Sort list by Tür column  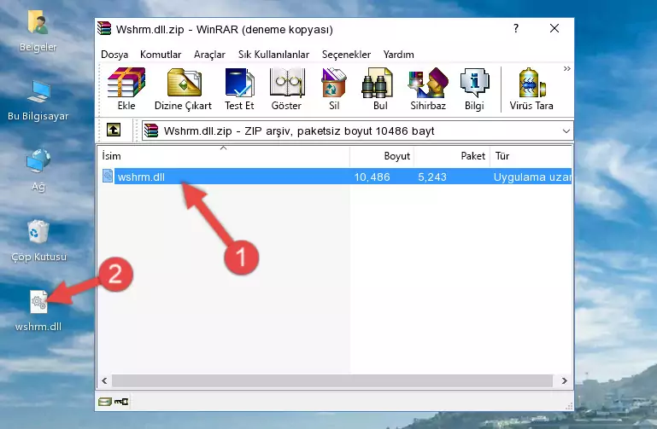(x=531, y=156)
